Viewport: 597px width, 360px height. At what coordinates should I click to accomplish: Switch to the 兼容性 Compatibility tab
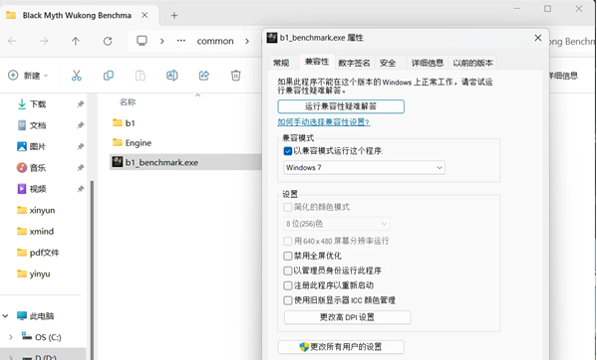(317, 62)
